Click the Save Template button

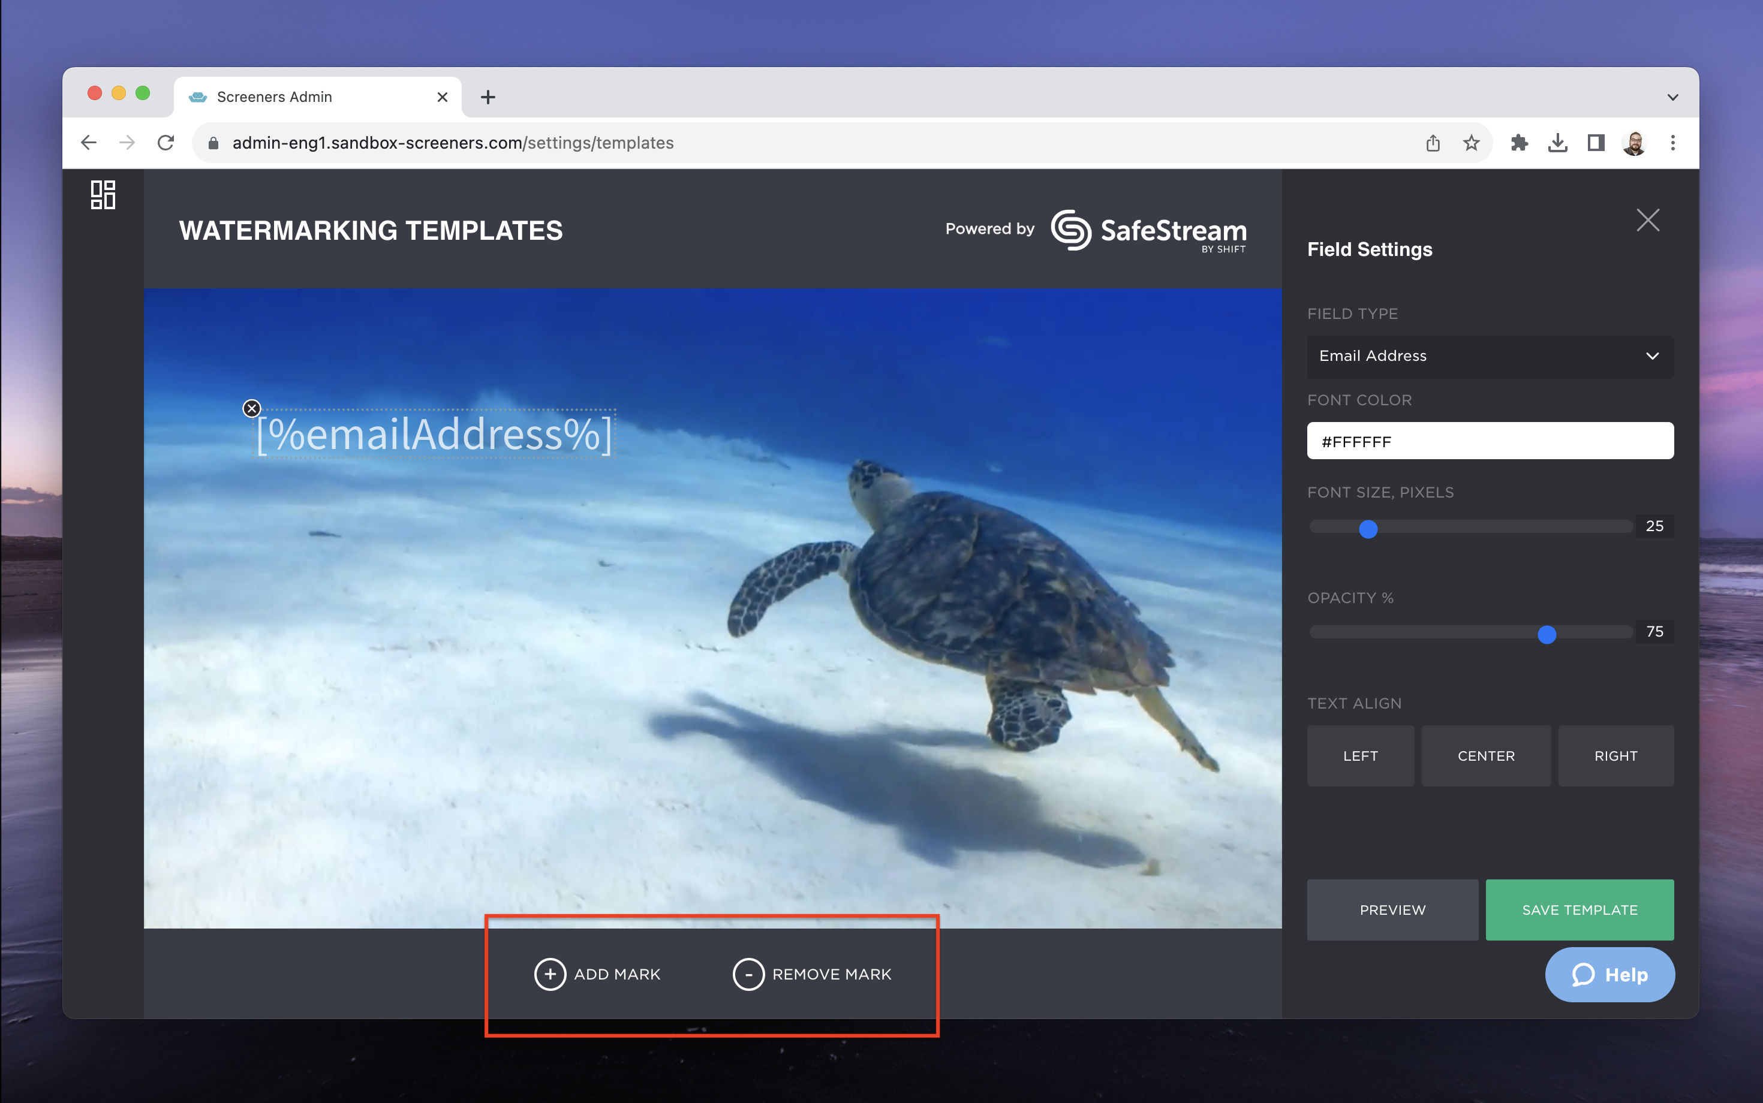1579,910
